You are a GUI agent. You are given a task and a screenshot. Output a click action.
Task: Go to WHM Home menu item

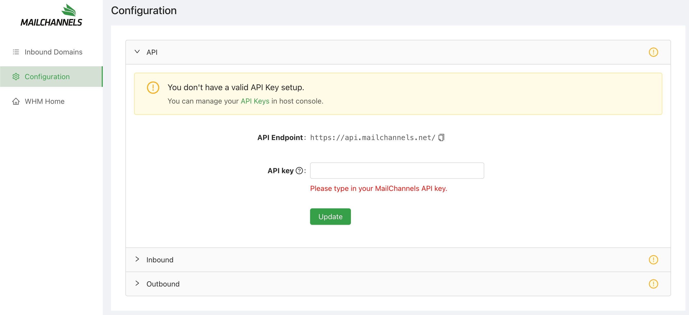point(51,101)
